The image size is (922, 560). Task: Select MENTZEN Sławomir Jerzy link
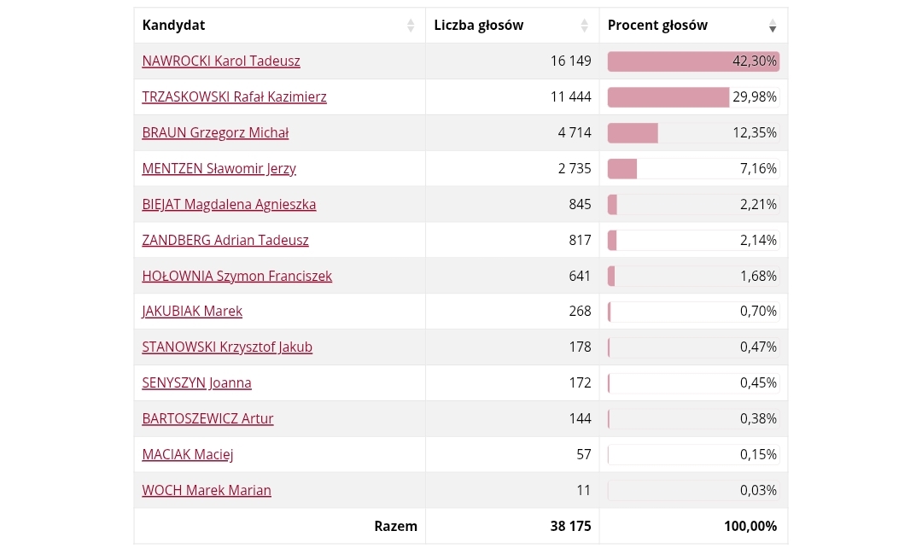[219, 169]
